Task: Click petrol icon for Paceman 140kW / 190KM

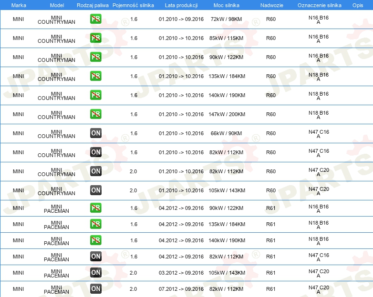Action: 95,240
